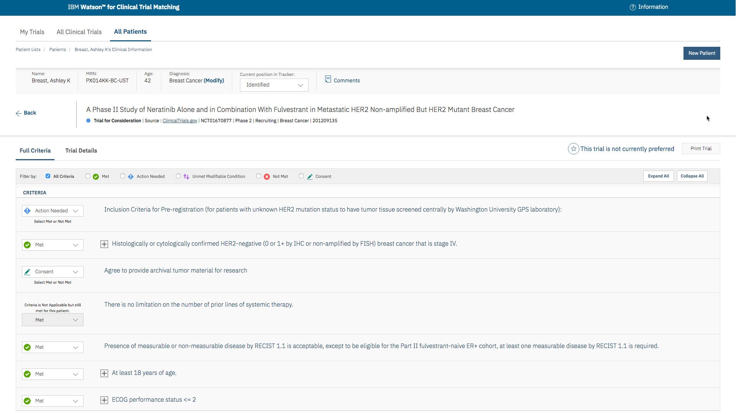Click green check icon for HER2-negative criterion
This screenshot has width=736, height=414.
pyautogui.click(x=27, y=245)
